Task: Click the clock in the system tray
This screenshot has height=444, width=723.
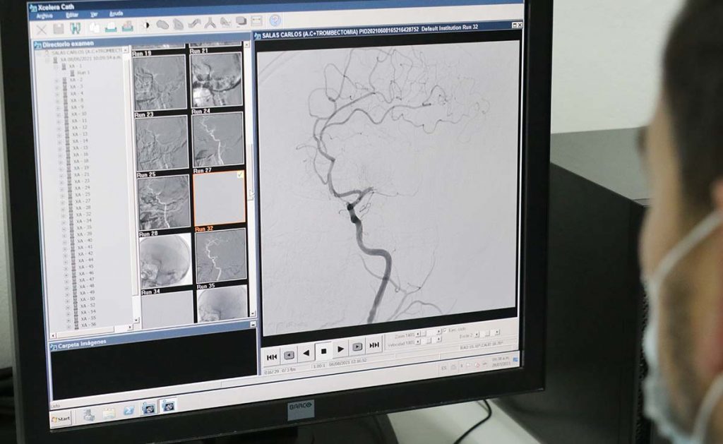Action: pyautogui.click(x=501, y=361)
